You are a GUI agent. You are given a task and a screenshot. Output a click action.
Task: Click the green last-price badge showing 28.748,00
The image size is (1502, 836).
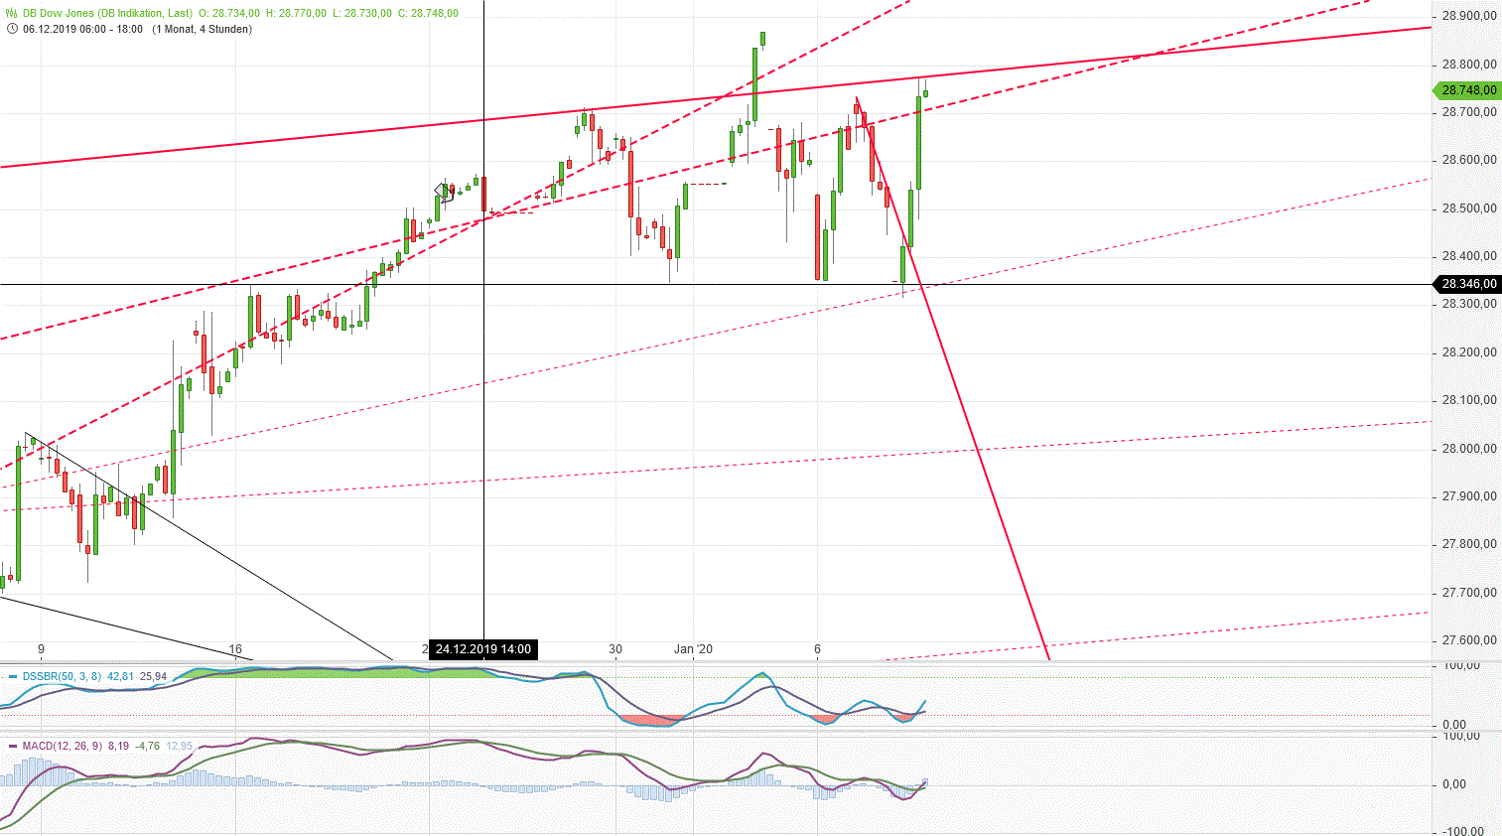point(1468,89)
